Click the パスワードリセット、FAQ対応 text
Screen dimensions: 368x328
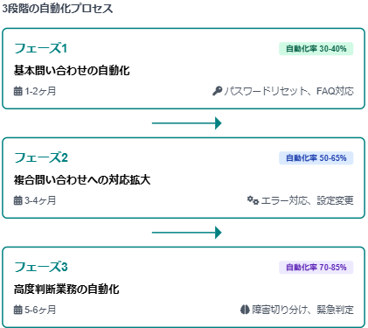coord(288,91)
